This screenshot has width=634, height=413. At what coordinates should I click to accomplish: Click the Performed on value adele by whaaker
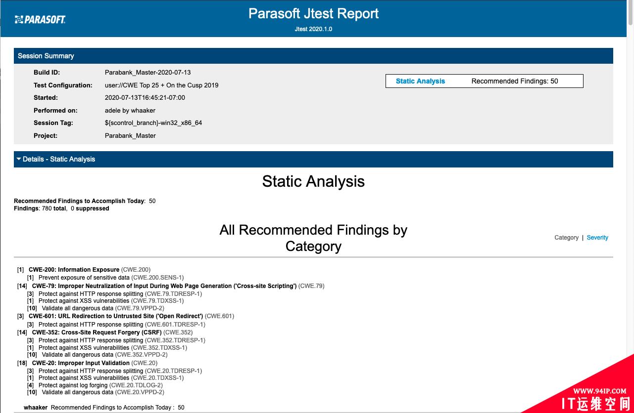(x=130, y=111)
